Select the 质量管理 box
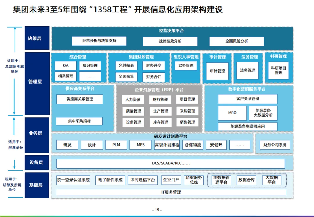 (x=133, y=111)
